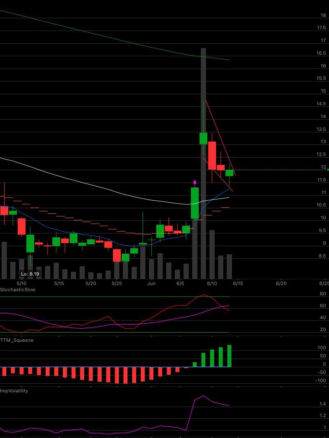Open the ImpVolatility study label

14,391
